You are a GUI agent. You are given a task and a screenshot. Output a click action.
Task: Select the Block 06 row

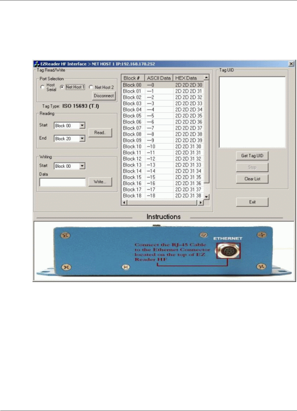coord(163,122)
